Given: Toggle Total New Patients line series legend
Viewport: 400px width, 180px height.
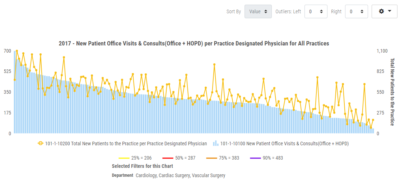Looking at the screenshot, I should (126, 143).
